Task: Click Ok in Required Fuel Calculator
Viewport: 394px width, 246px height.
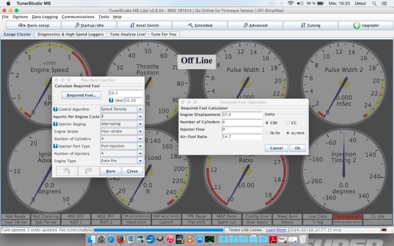Action: tap(297, 148)
